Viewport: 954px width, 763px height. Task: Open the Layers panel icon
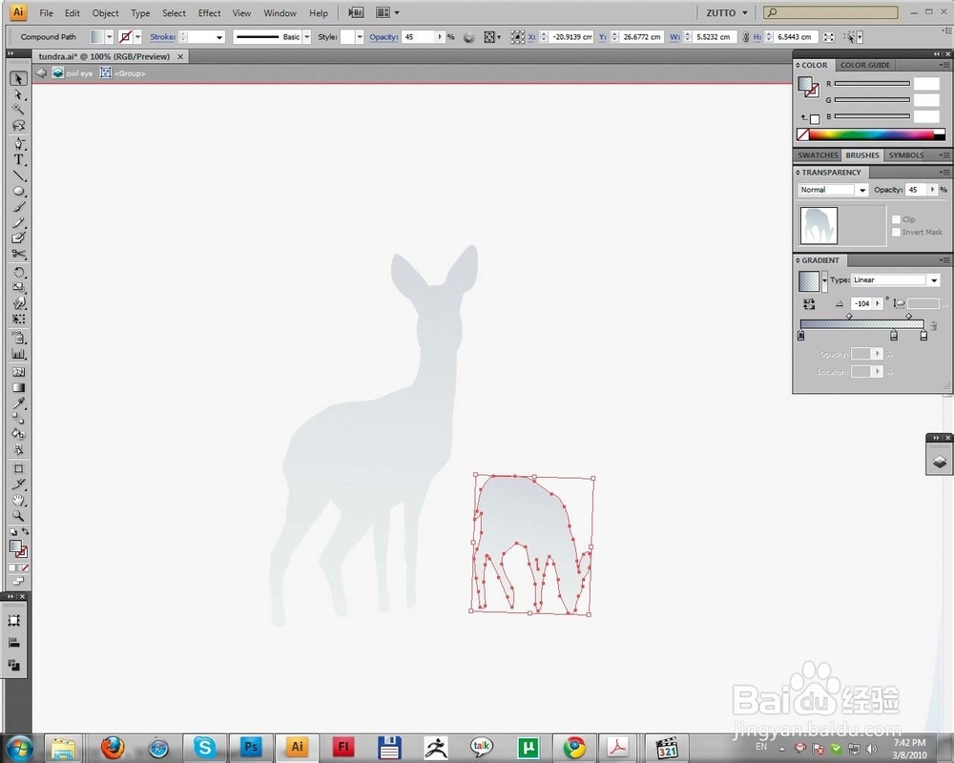coord(940,462)
